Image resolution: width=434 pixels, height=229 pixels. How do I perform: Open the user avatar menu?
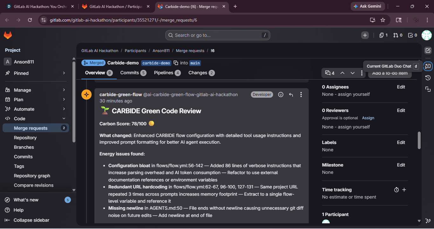[426, 35]
